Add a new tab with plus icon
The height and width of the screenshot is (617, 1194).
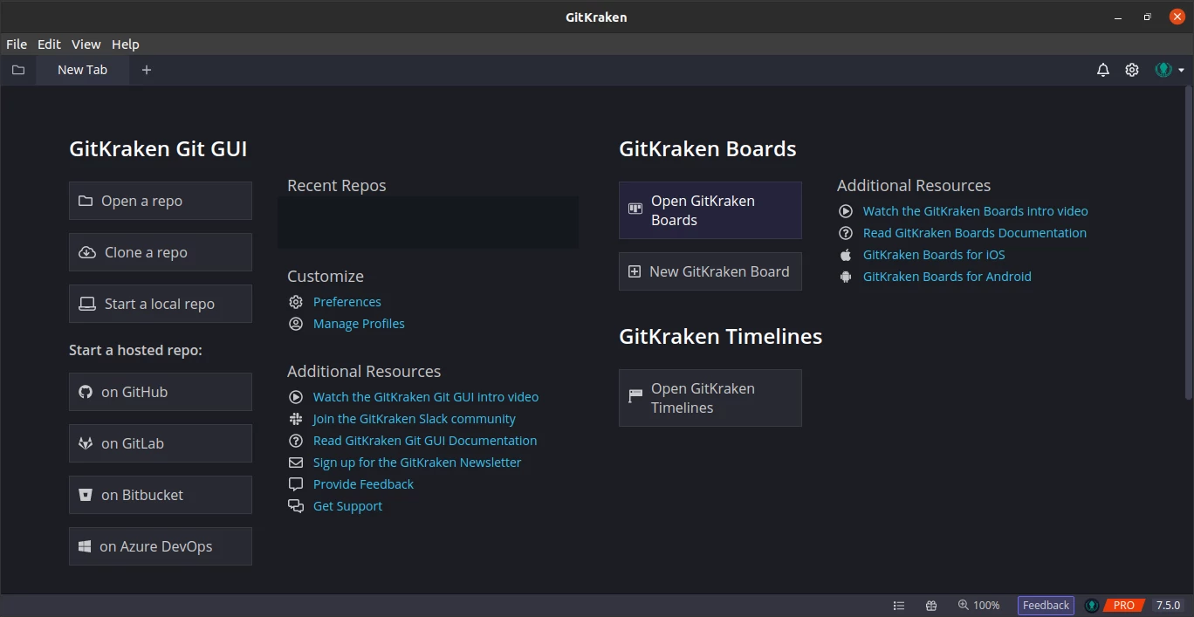[x=147, y=70]
